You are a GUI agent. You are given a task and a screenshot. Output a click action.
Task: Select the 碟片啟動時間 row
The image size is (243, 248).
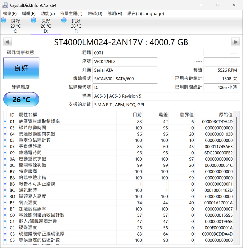[119, 128]
